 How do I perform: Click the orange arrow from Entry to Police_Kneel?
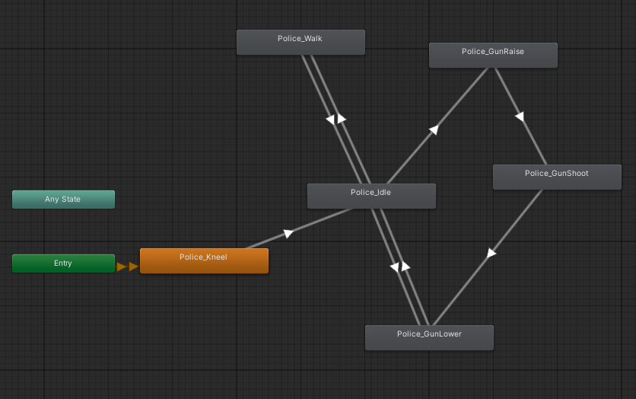128,267
